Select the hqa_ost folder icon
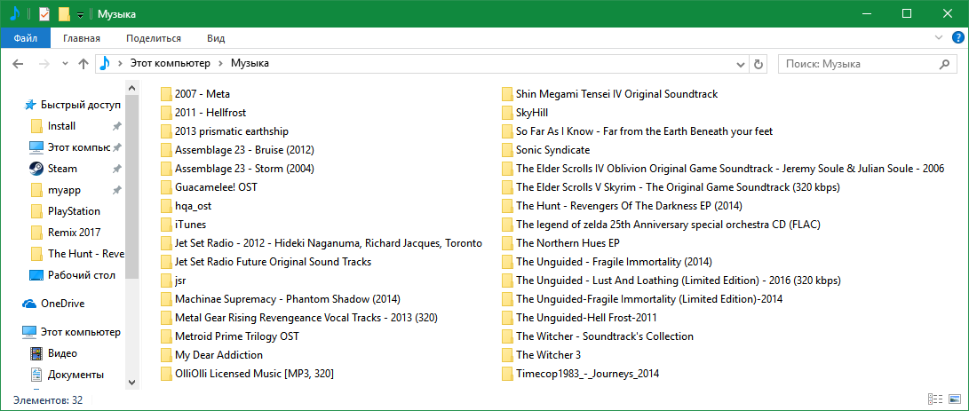Screen dimensions: 969x411 pos(165,206)
